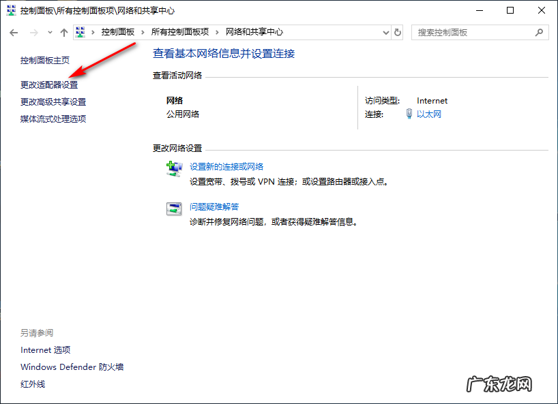This screenshot has height=404, width=558.
Task: Expand the address bar history dropdown
Action: click(385, 31)
